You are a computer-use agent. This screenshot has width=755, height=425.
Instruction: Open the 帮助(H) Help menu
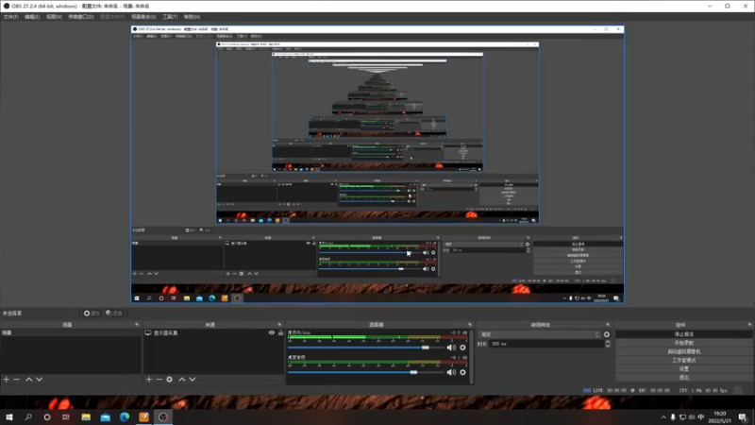click(192, 17)
